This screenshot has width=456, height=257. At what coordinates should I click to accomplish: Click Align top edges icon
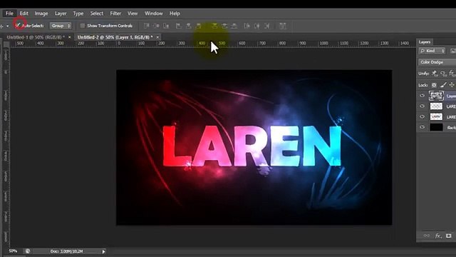point(147,26)
